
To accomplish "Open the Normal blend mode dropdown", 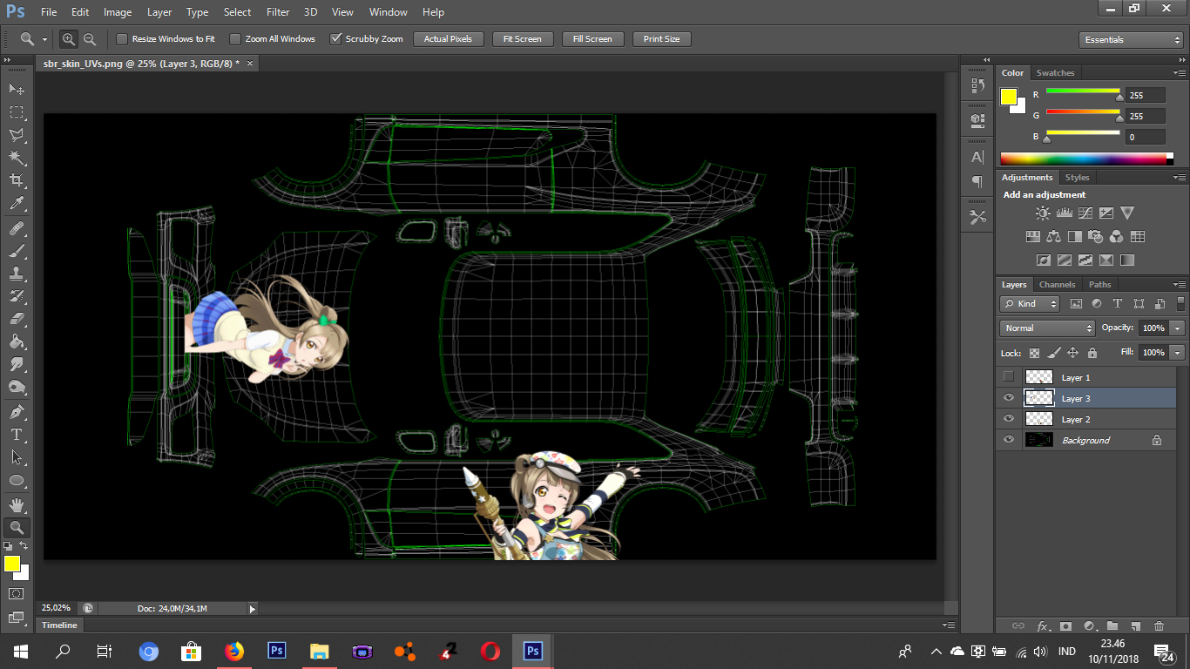I will [1047, 328].
